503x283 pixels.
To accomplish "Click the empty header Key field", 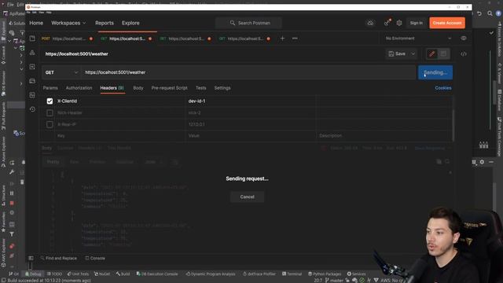I will 120,136.
